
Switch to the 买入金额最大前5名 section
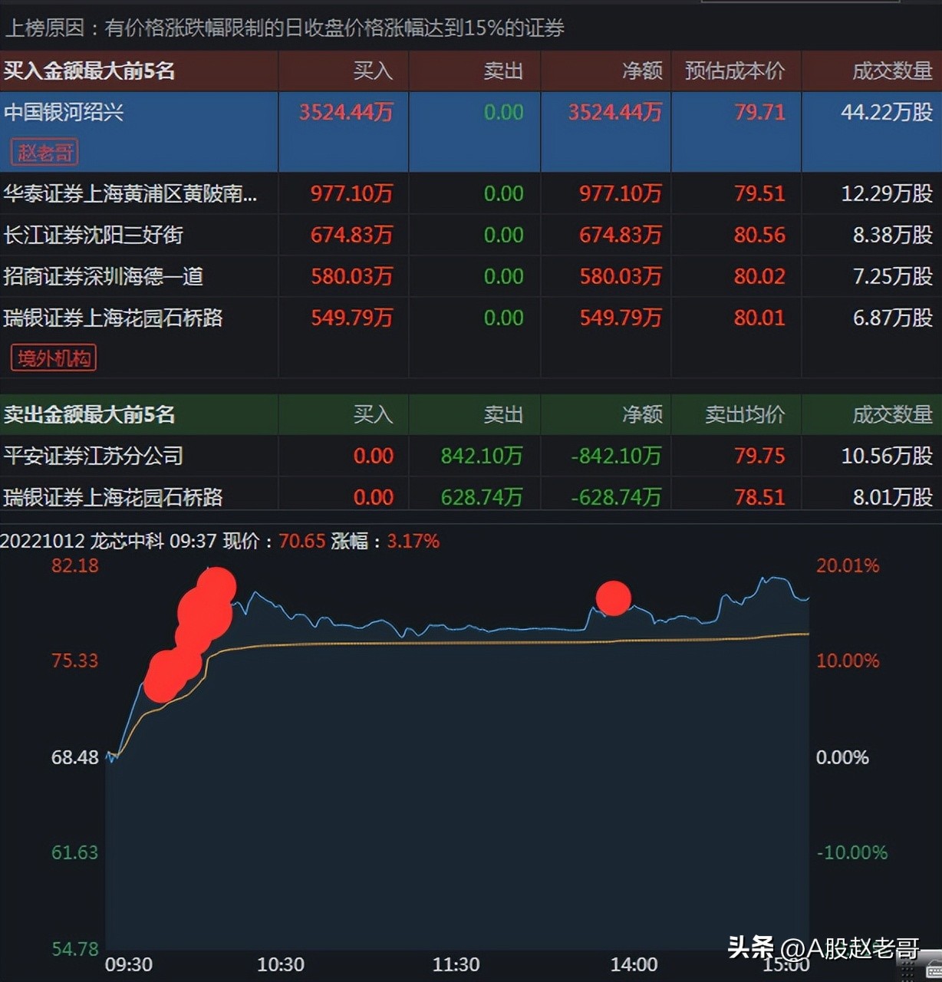[87, 71]
